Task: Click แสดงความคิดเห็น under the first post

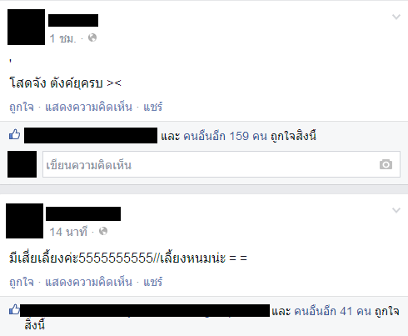Action: tap(88, 107)
